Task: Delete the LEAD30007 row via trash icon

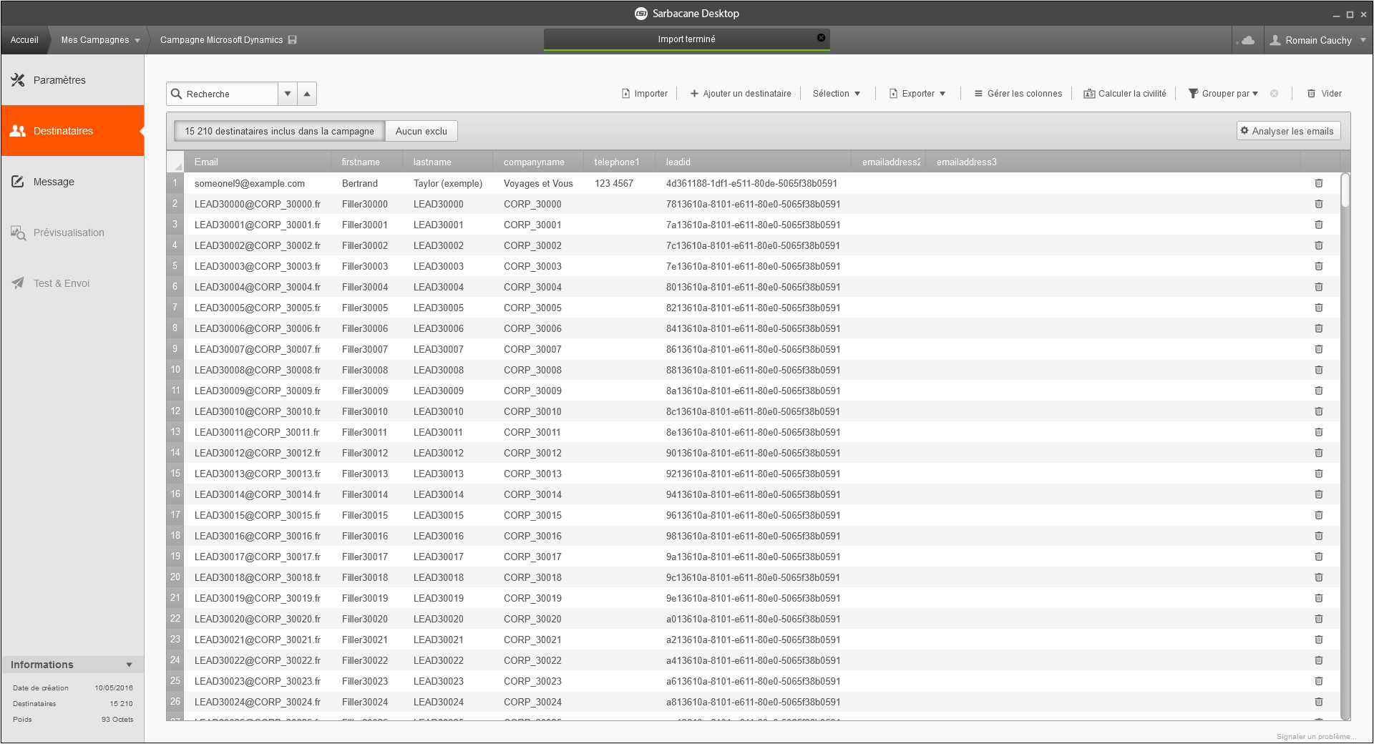Action: click(x=1319, y=349)
